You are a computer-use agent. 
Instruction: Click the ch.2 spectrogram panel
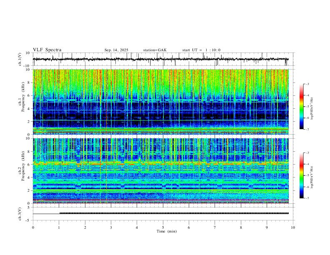click(161, 171)
